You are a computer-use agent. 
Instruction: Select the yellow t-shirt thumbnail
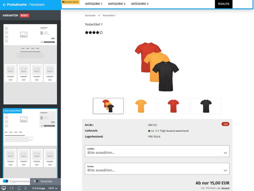[141, 106]
